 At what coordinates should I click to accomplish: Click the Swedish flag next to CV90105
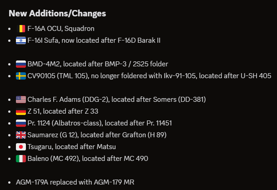pos(21,76)
